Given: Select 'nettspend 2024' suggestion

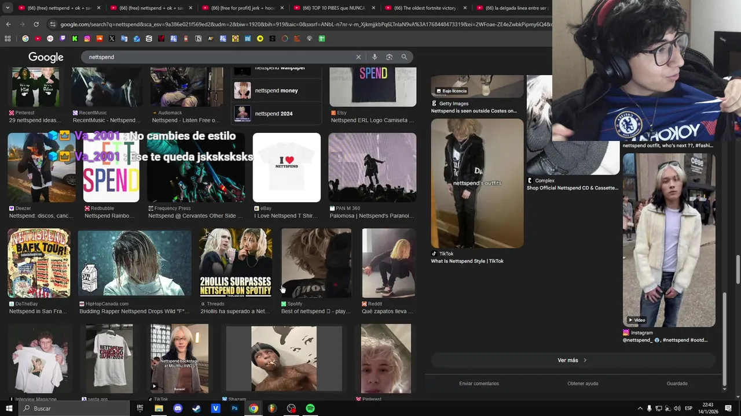Looking at the screenshot, I should pos(277,114).
